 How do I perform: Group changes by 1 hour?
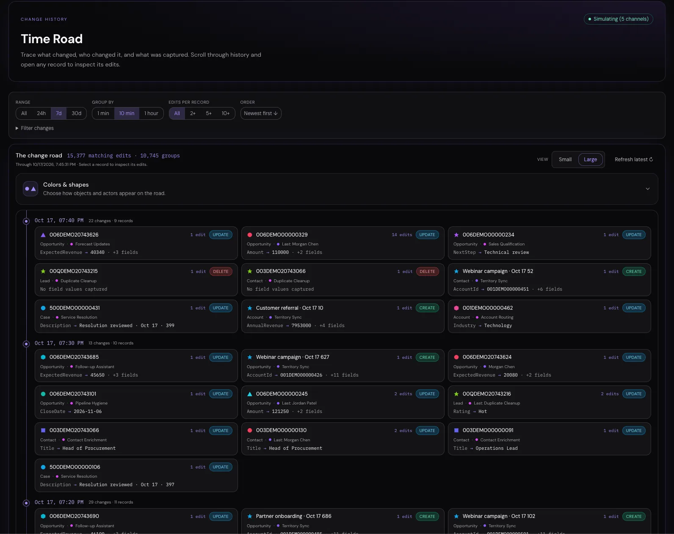151,113
